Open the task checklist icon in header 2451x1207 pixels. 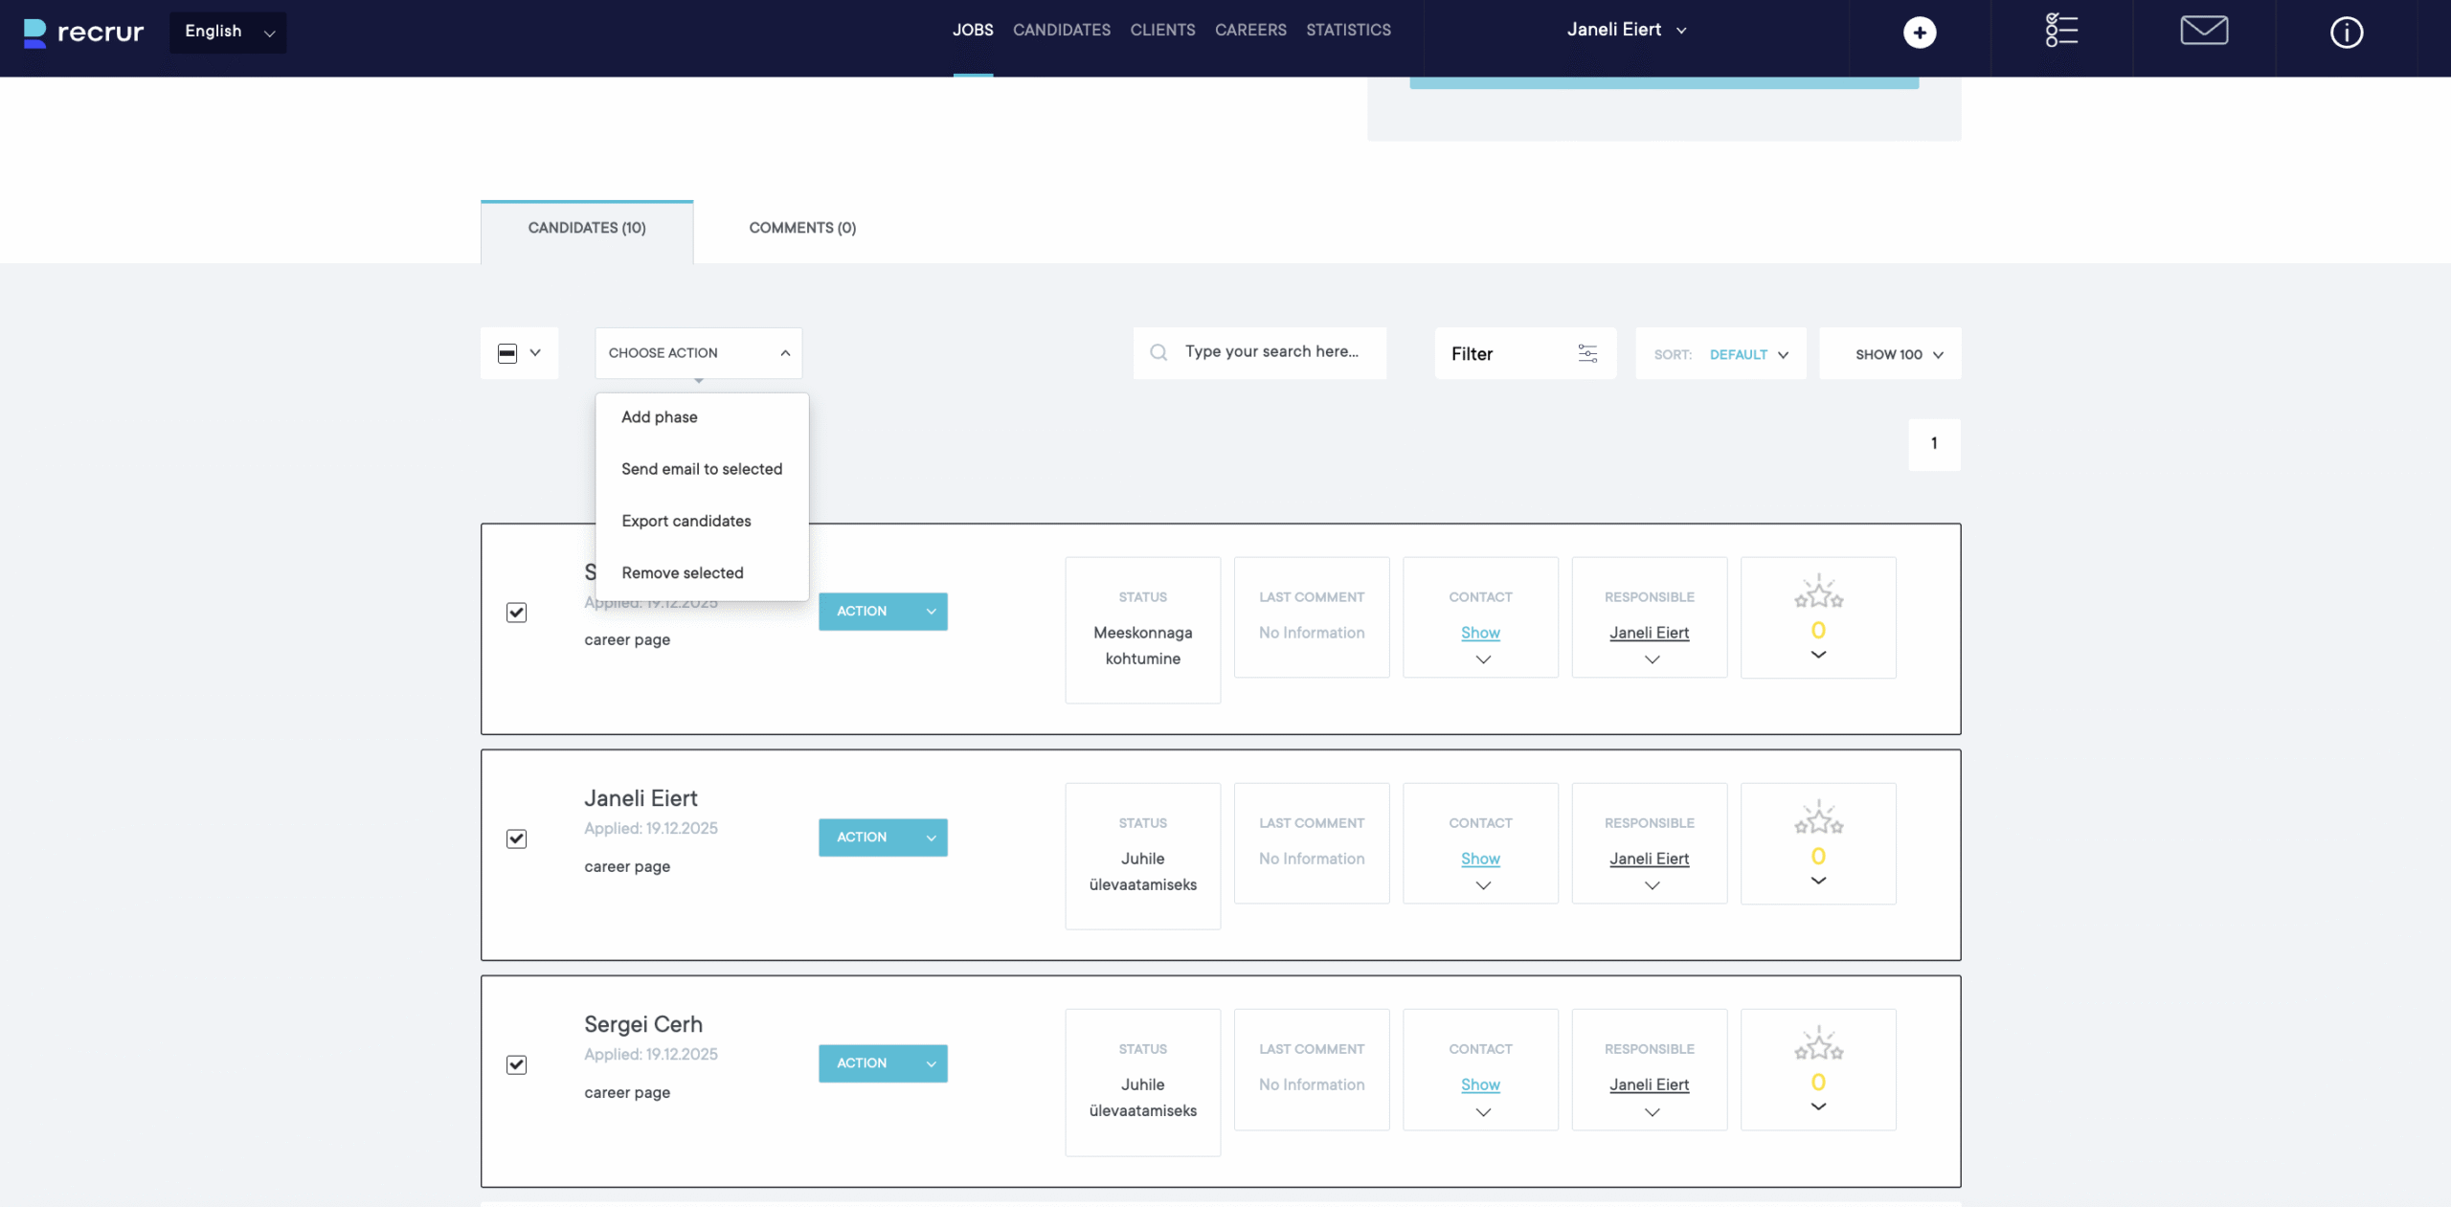pyautogui.click(x=2060, y=31)
